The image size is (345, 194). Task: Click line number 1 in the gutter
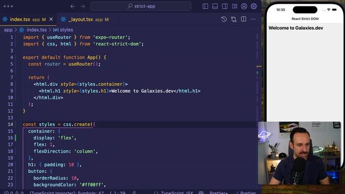click(12, 37)
